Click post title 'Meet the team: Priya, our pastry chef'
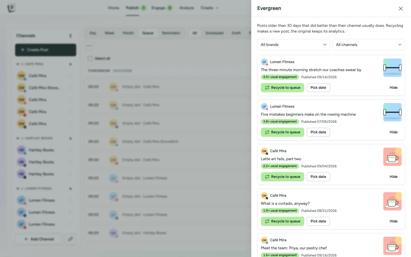 tap(294, 248)
